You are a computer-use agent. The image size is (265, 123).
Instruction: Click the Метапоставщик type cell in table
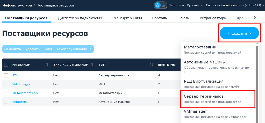click(x=110, y=93)
